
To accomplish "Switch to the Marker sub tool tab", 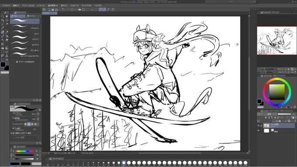I will (x=33, y=16).
